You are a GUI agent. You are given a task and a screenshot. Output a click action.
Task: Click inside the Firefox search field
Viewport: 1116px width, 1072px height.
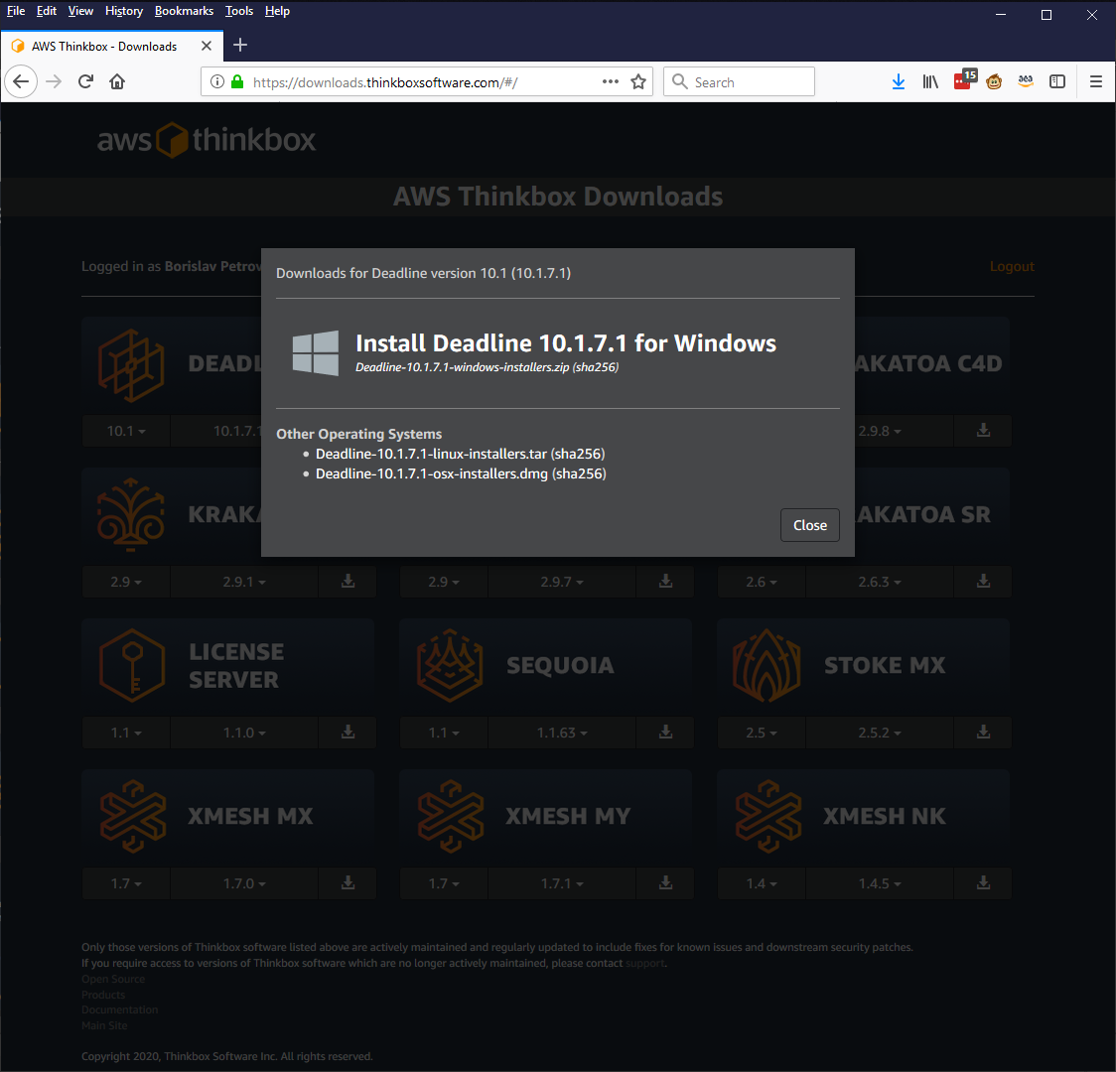[x=745, y=81]
